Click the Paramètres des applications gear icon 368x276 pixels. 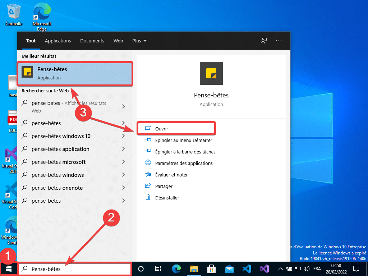click(x=148, y=162)
